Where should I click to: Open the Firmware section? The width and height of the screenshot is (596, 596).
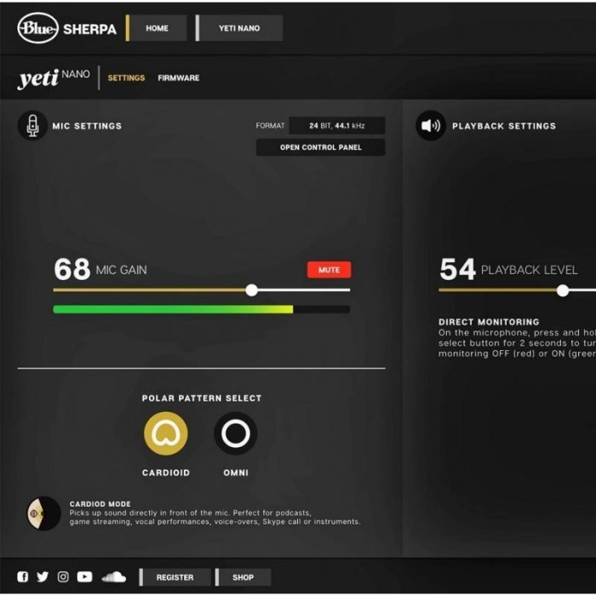(x=178, y=77)
